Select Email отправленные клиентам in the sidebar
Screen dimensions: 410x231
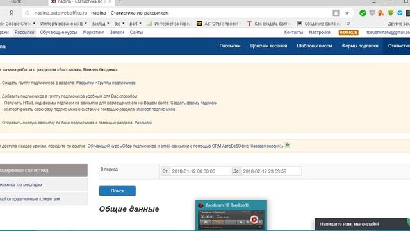coord(44,199)
